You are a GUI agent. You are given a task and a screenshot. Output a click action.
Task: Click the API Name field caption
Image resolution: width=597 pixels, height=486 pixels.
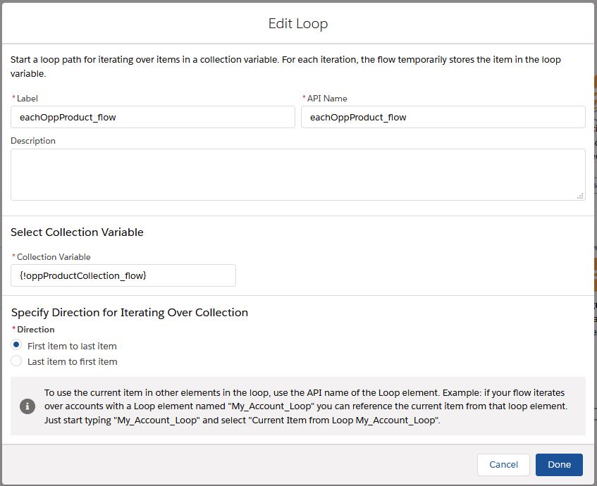pos(327,99)
